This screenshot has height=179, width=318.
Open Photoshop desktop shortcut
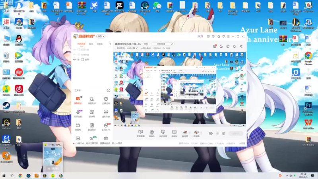(x=308, y=109)
